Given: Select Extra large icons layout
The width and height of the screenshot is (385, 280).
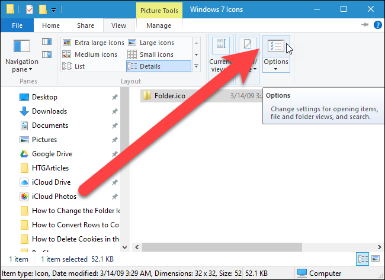Looking at the screenshot, I should (94, 43).
